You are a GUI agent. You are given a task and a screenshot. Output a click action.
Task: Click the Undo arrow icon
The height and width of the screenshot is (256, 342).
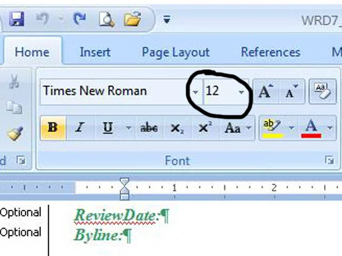(x=42, y=19)
